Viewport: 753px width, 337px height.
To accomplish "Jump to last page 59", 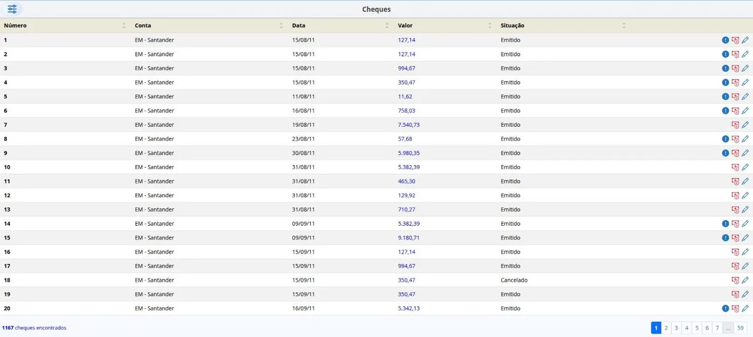I will coord(741,328).
